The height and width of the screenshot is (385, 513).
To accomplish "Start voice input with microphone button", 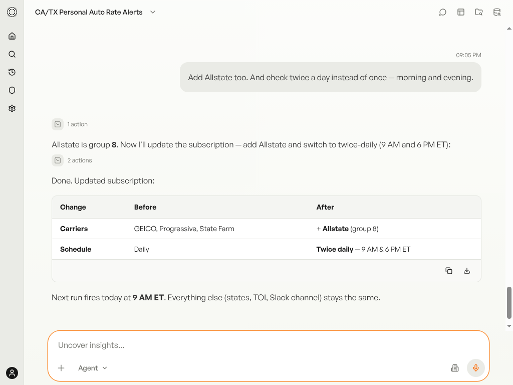I will pos(476,368).
